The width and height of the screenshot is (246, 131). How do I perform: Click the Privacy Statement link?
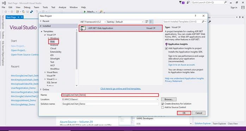click(173, 81)
